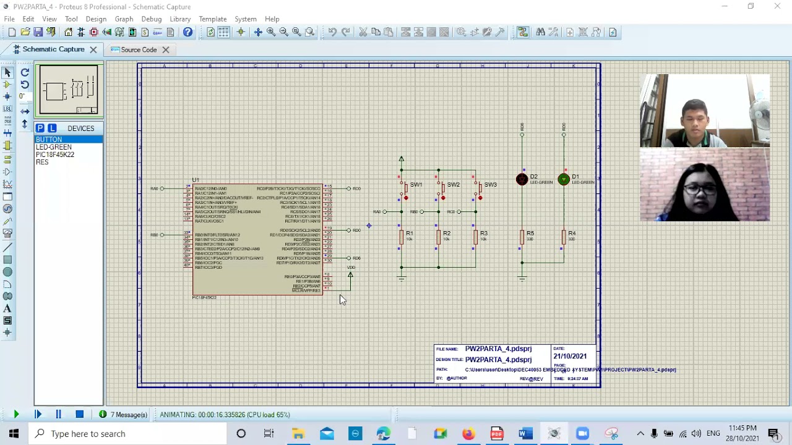Screen dimensions: 792x445
Task: Select PIC18F45K22 in the devices list
Action: click(x=55, y=155)
